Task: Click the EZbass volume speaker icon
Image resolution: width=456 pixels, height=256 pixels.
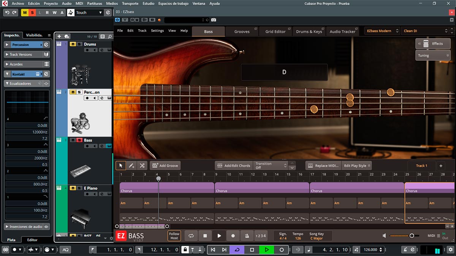Action: point(384,236)
